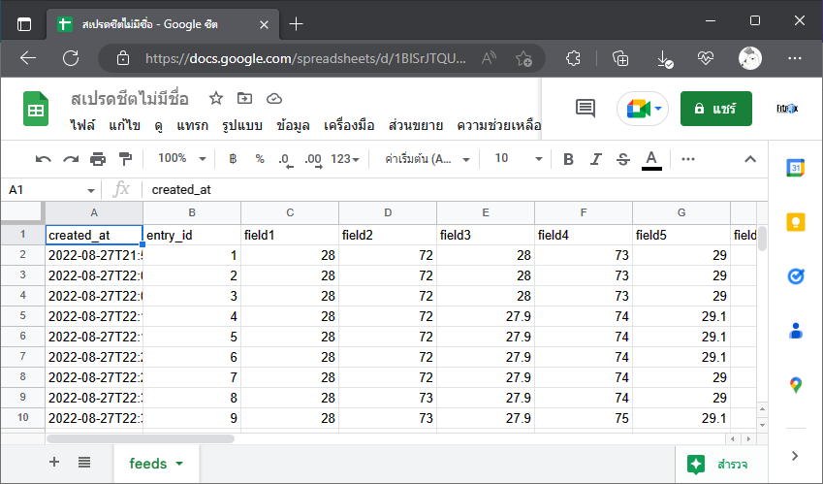Screen dimensions: 823x484
Task: Open the รูปแบบ (Format) menu
Action: pos(242,125)
